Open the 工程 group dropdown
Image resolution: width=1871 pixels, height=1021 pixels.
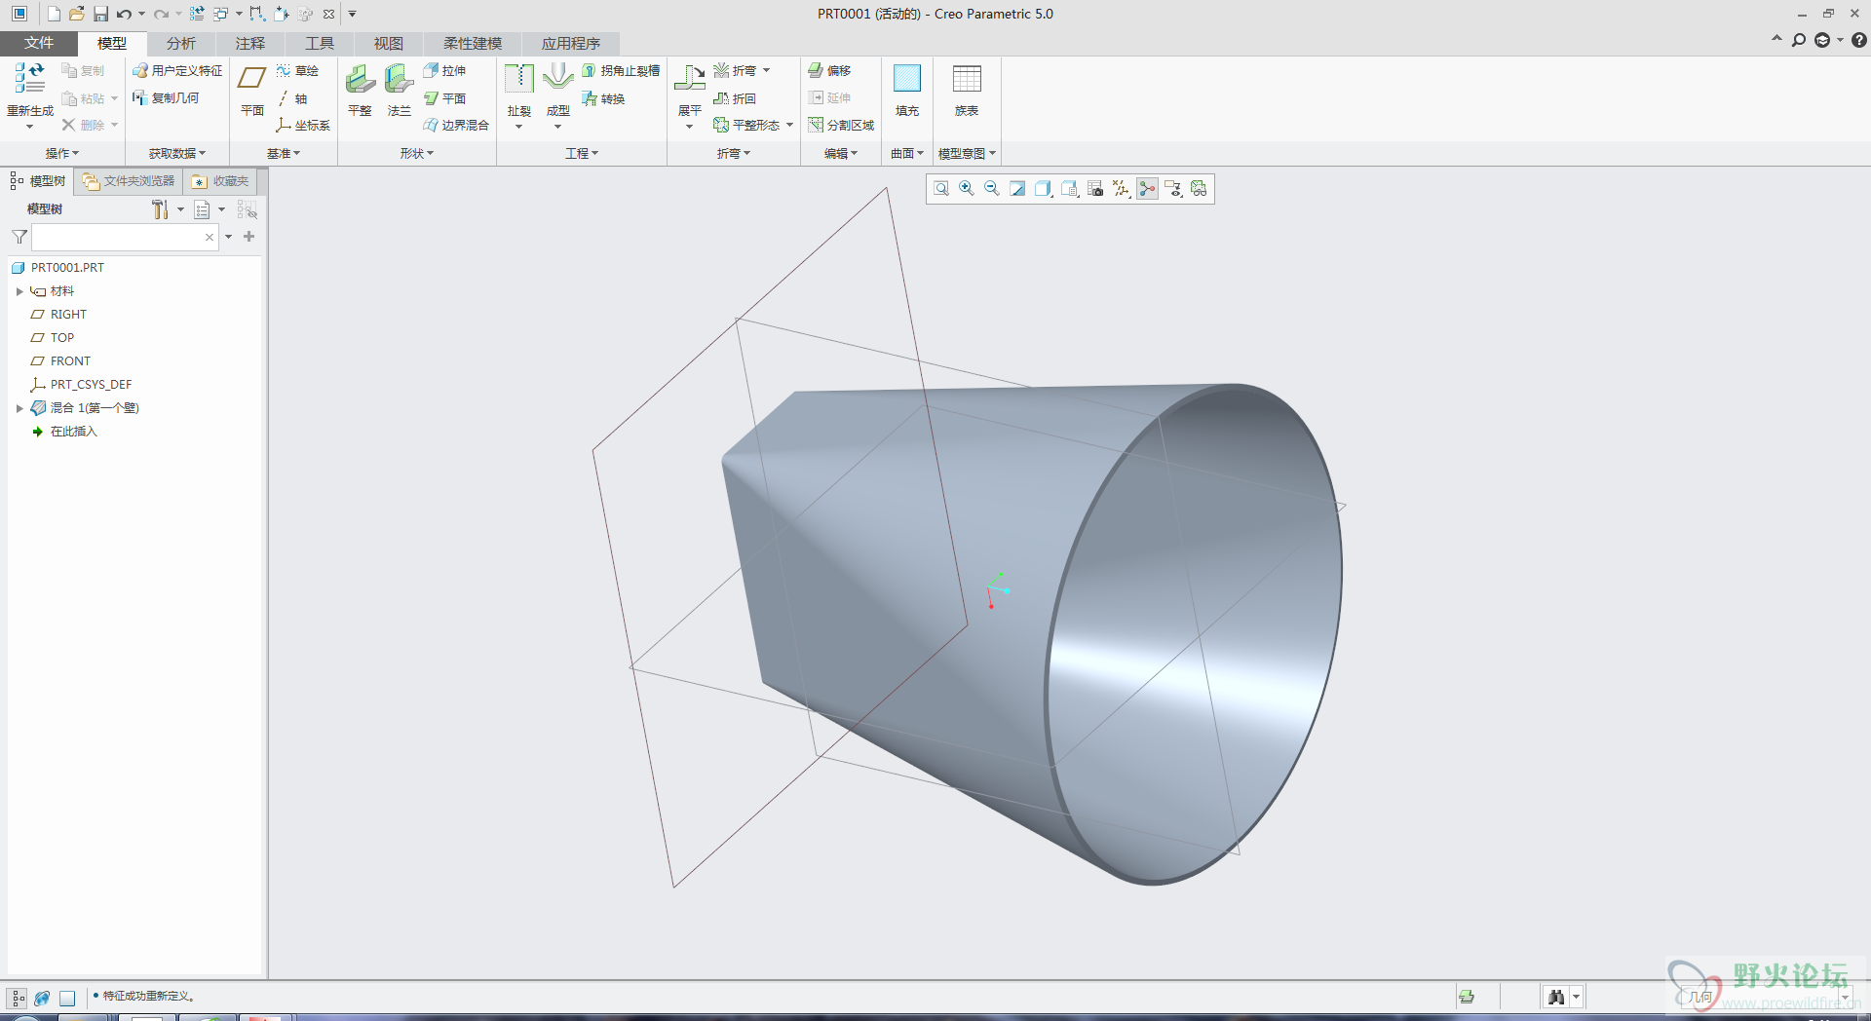click(x=582, y=154)
